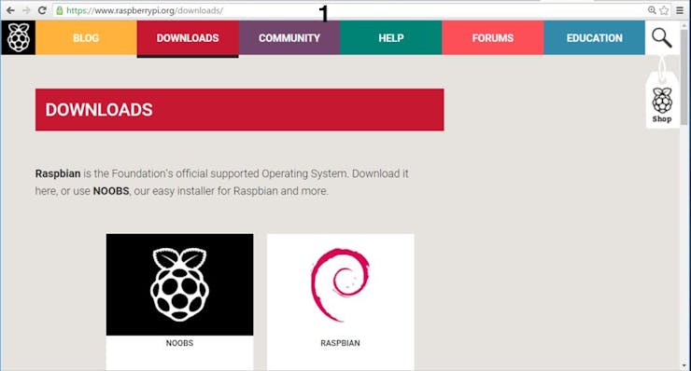Screen dimensions: 691x371
Task: Go to the COMMUNITY section
Action: click(x=289, y=38)
